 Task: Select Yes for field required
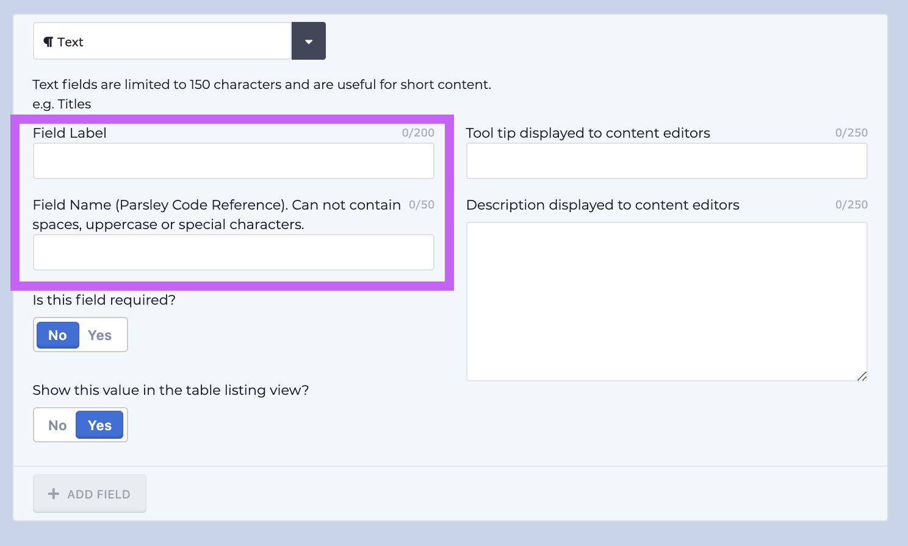(99, 335)
